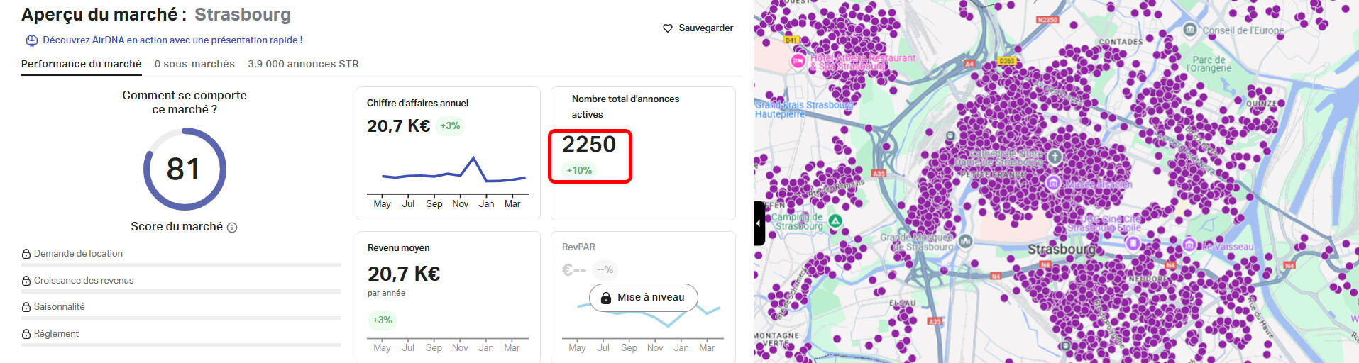Image resolution: width=1359 pixels, height=363 pixels.
Task: Click the Le Vaisseau museum marker
Action: pos(1189,245)
